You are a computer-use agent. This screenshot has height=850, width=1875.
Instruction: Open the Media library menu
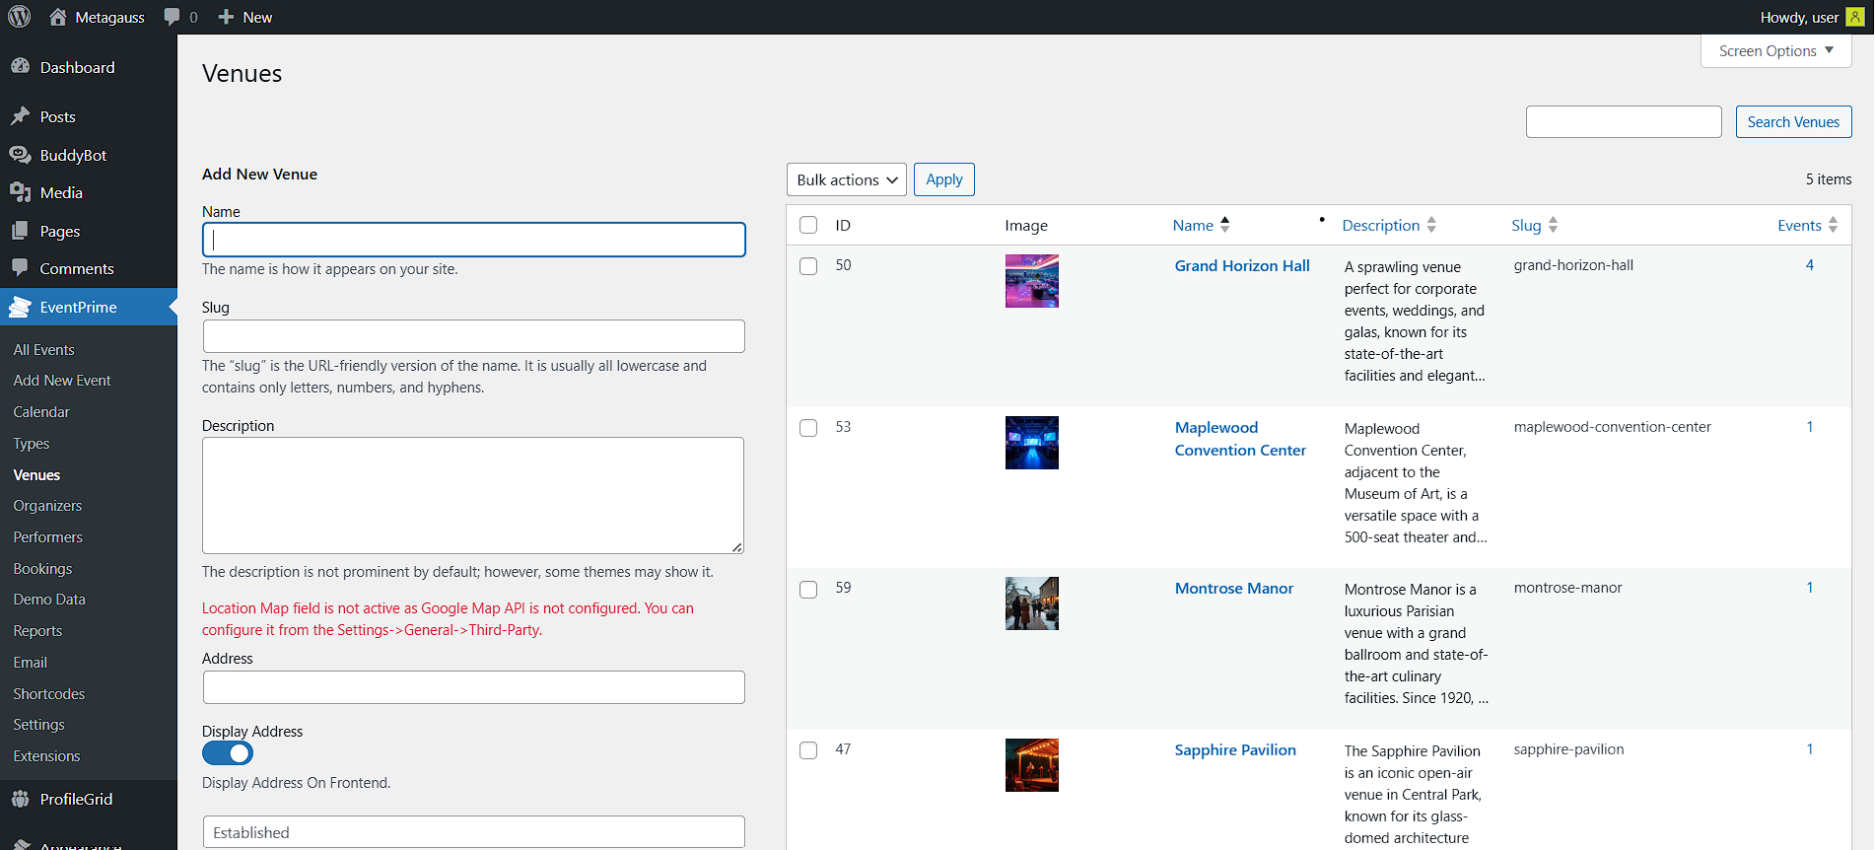61,192
